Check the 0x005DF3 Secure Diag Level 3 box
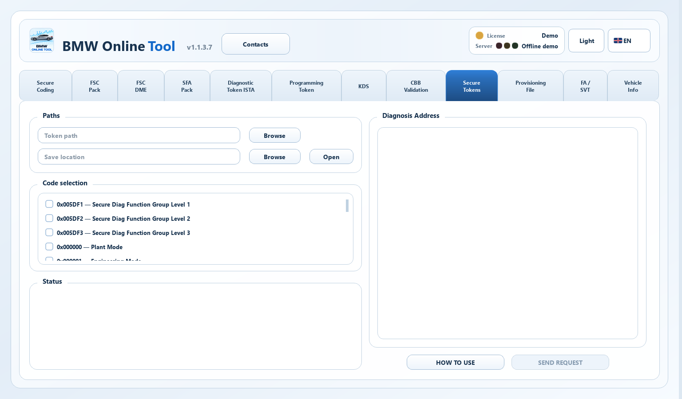 click(x=49, y=232)
